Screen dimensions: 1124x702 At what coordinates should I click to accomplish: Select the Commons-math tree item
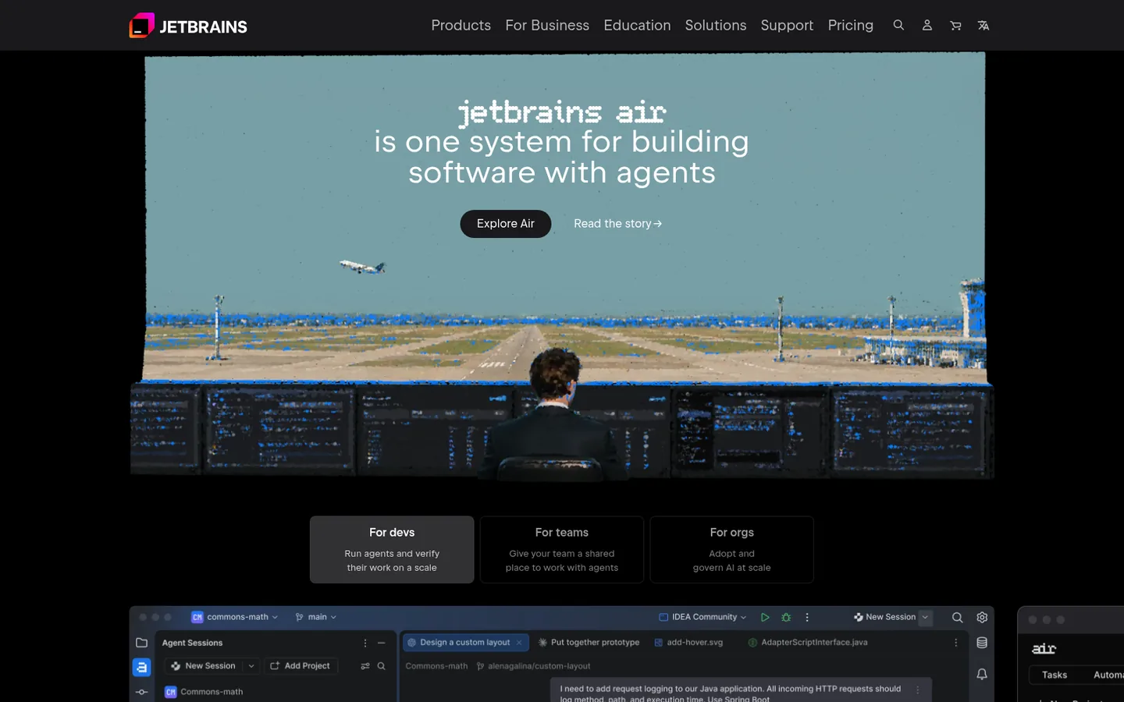pyautogui.click(x=205, y=692)
